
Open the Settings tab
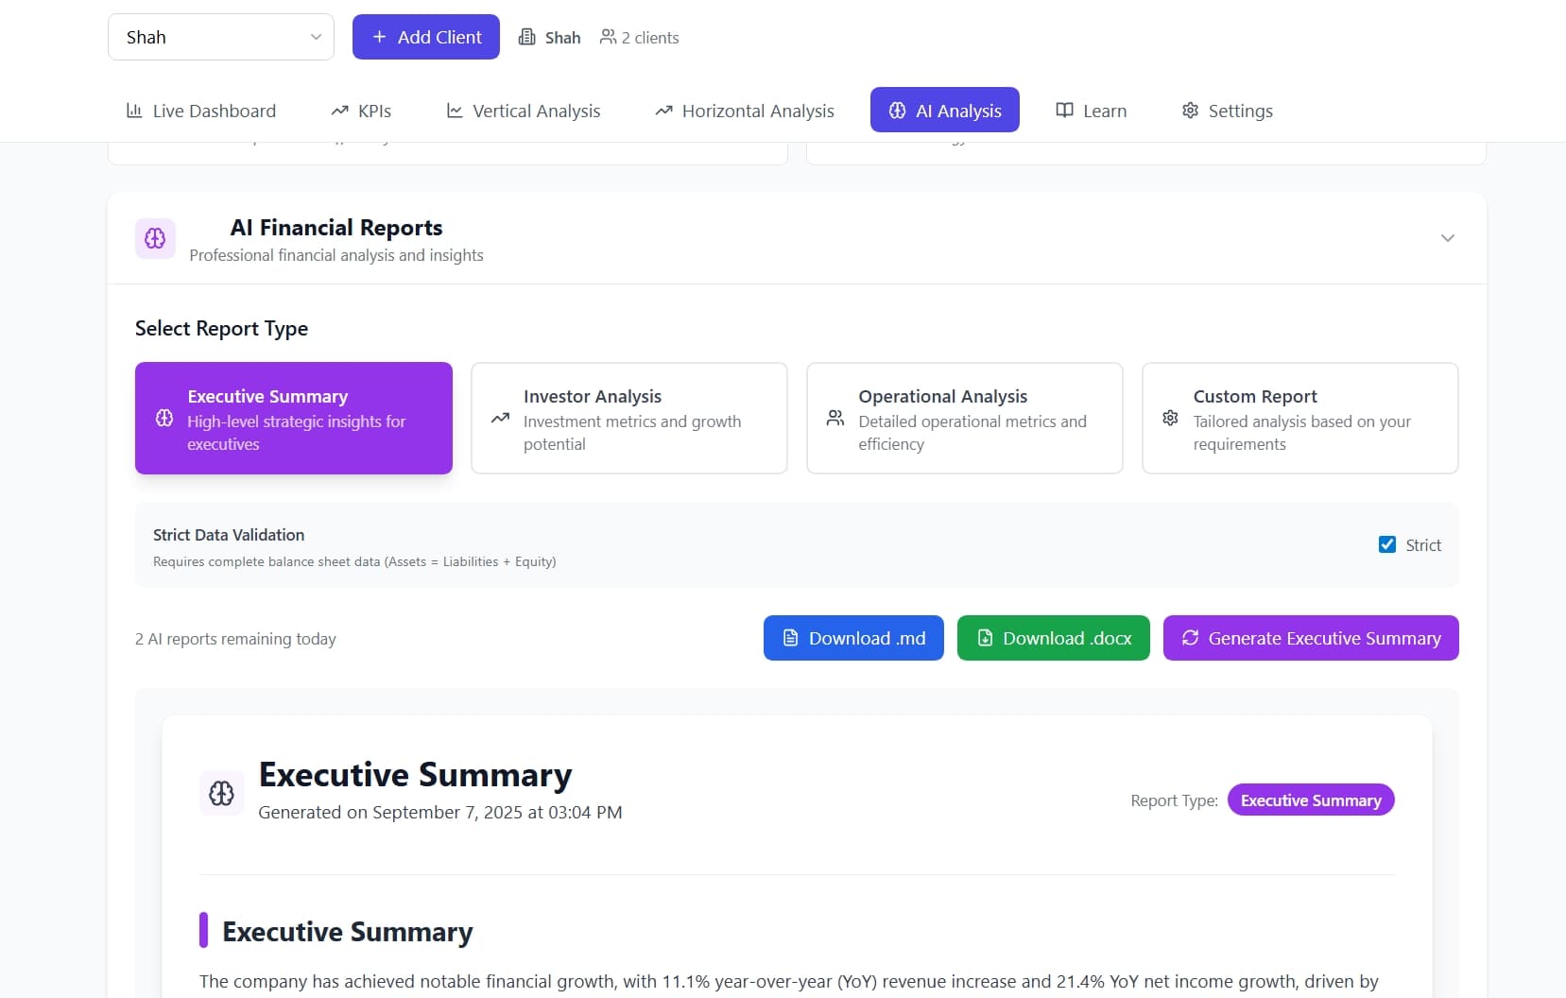click(1227, 111)
